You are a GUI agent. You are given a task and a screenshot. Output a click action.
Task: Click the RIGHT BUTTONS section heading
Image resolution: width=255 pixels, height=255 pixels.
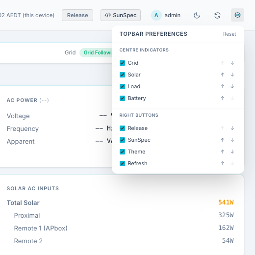pyautogui.click(x=139, y=115)
